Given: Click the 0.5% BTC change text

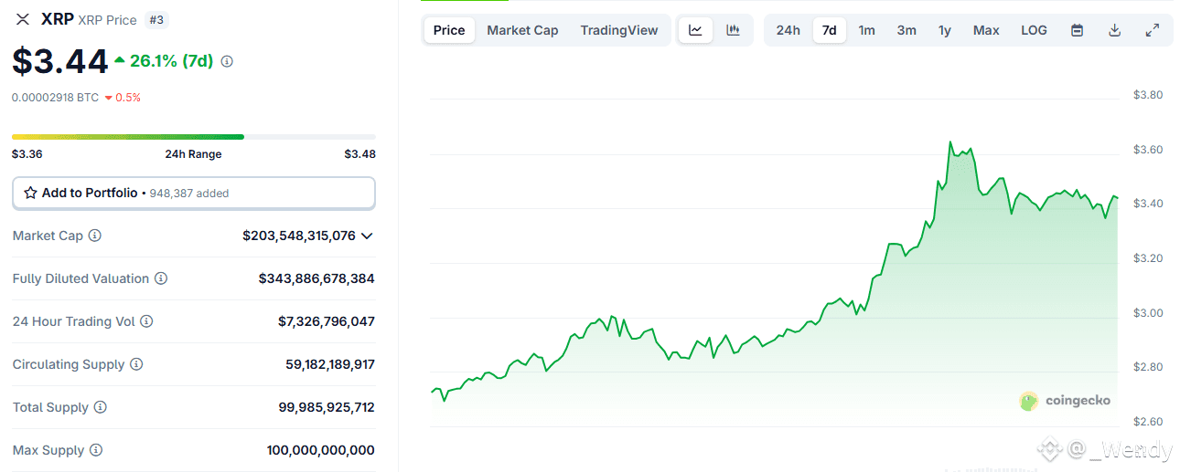Looking at the screenshot, I should [128, 98].
